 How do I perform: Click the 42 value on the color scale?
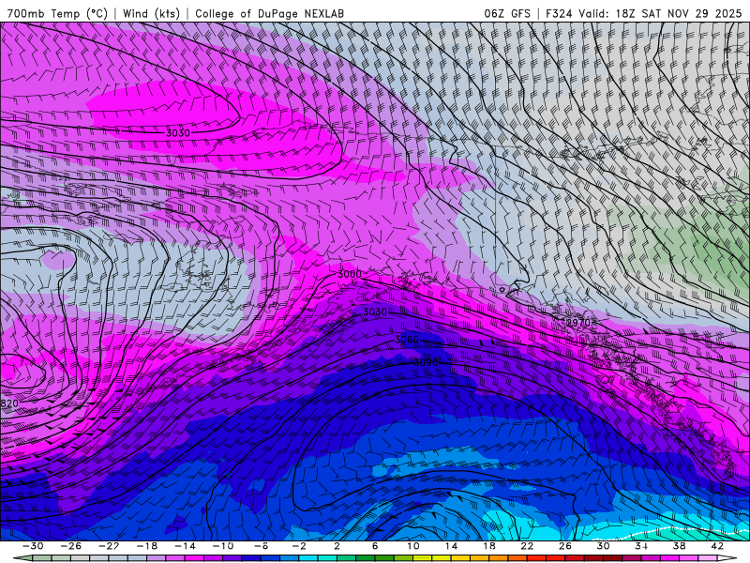(717, 546)
